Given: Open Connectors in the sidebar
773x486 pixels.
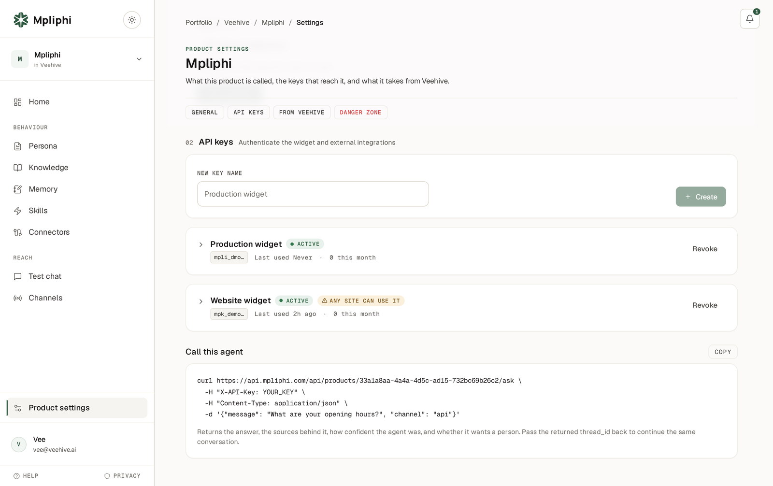Looking at the screenshot, I should (x=77, y=232).
